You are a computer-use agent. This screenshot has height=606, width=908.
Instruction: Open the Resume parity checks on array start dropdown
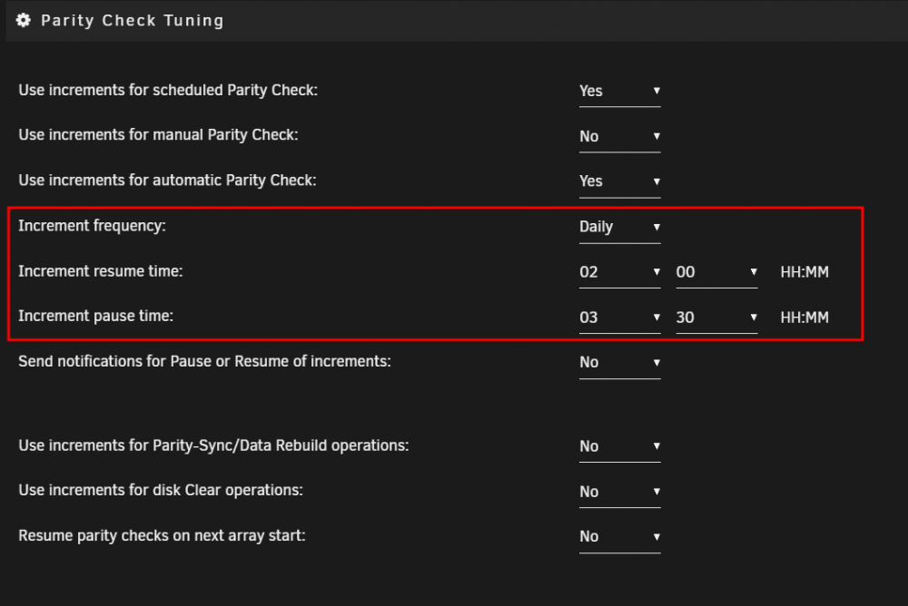(x=619, y=536)
